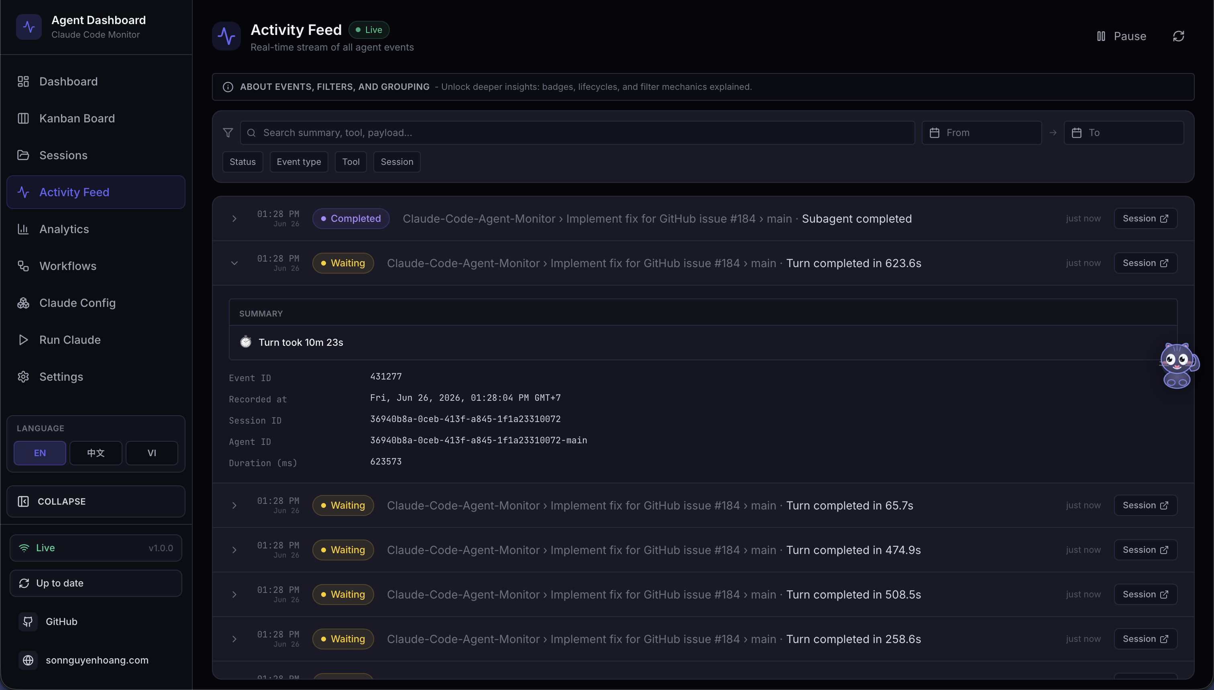The image size is (1214, 690).
Task: Select Activity Feed in sidebar
Action: [x=96, y=192]
